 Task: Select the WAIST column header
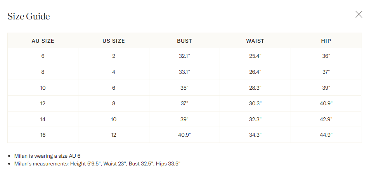point(255,41)
